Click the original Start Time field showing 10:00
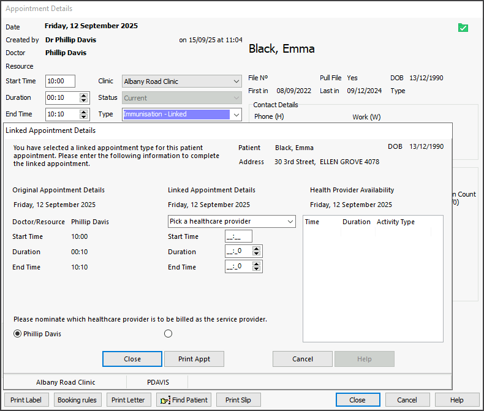This screenshot has width=484, height=411. coord(60,81)
